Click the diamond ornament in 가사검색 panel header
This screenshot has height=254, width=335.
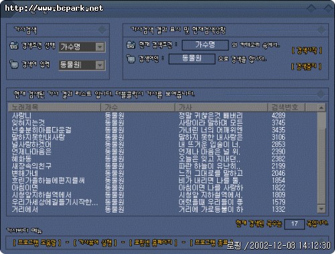[102, 29]
